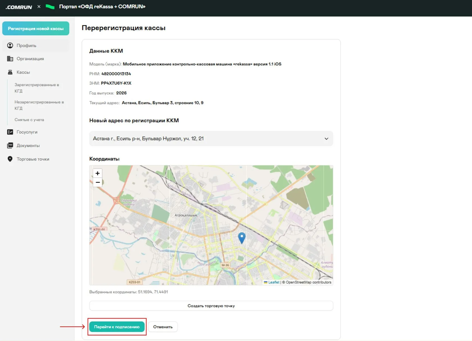This screenshot has height=341, width=472.
Task: Click the Агроқалашық label on the map
Action: [x=186, y=215]
